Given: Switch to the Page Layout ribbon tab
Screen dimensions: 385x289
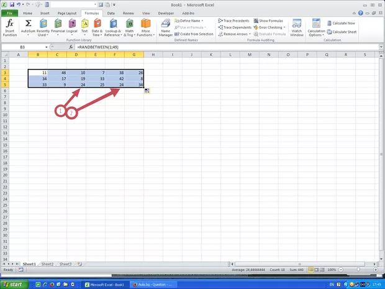Looking at the screenshot, I should pyautogui.click(x=67, y=12).
